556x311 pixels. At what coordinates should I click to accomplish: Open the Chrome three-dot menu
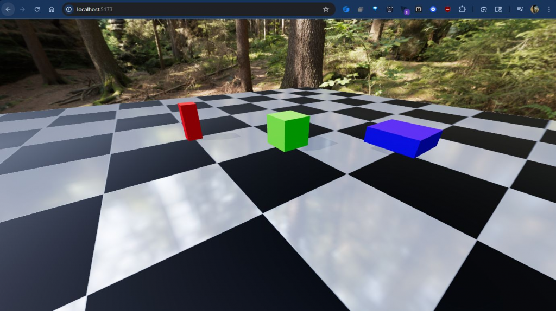pos(548,9)
